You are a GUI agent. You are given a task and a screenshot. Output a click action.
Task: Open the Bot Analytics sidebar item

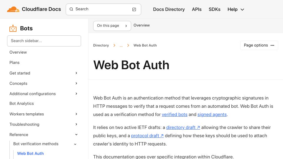coord(22,103)
